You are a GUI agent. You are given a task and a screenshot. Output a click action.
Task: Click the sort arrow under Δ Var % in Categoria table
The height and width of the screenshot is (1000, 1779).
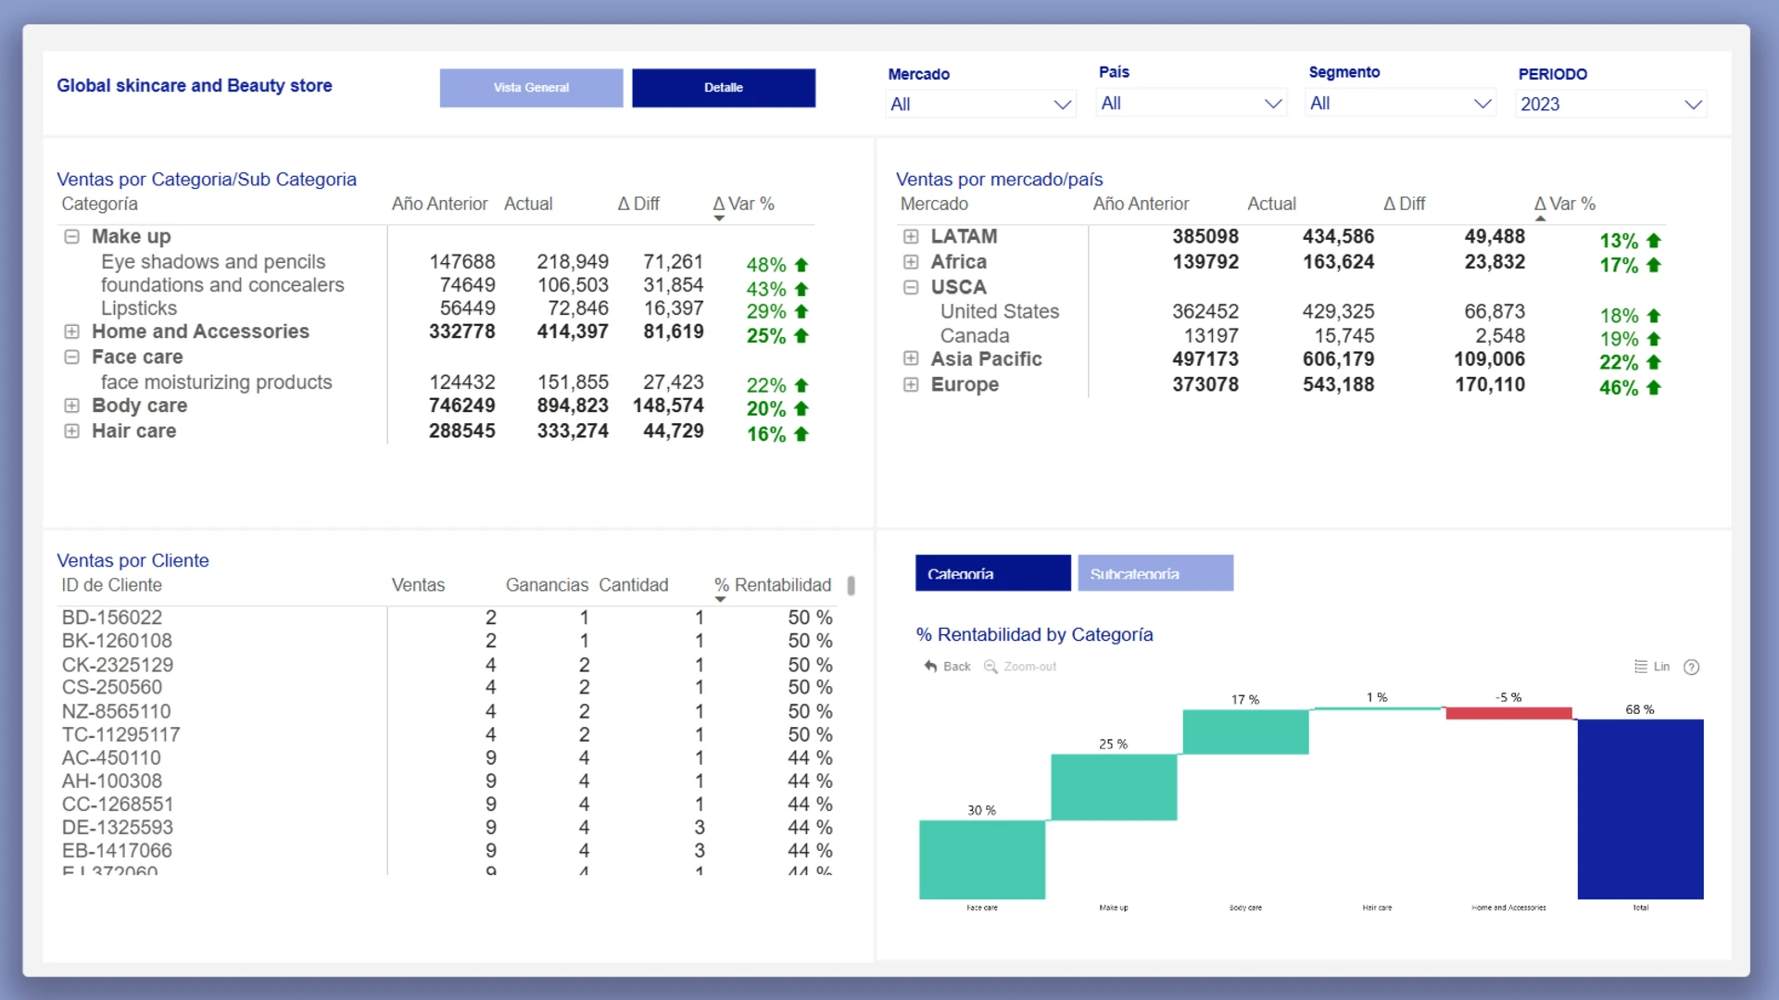pos(719,219)
